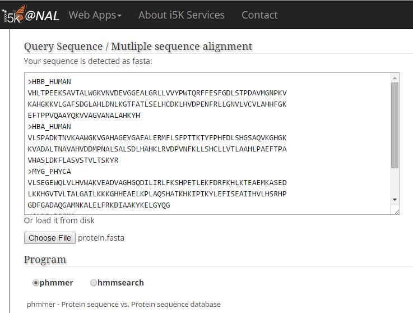Viewport: 413px width, 313px height.
Task: Place cursor on the >HBB_HUMAN header line
Action: coord(49,82)
